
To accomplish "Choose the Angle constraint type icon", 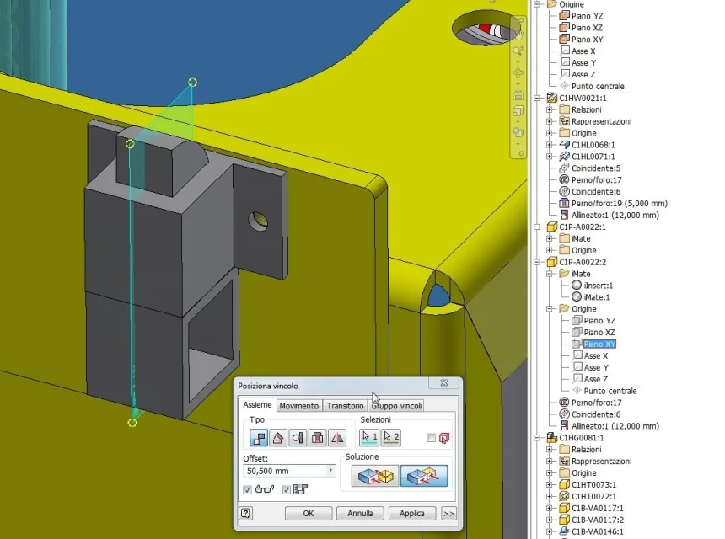I will (x=278, y=437).
